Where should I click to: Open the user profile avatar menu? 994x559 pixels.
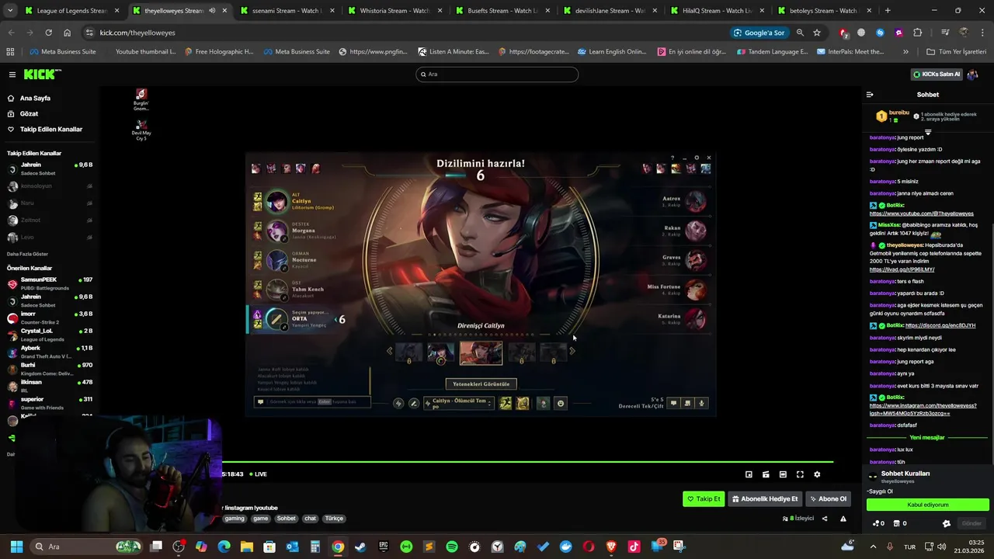pos(972,75)
